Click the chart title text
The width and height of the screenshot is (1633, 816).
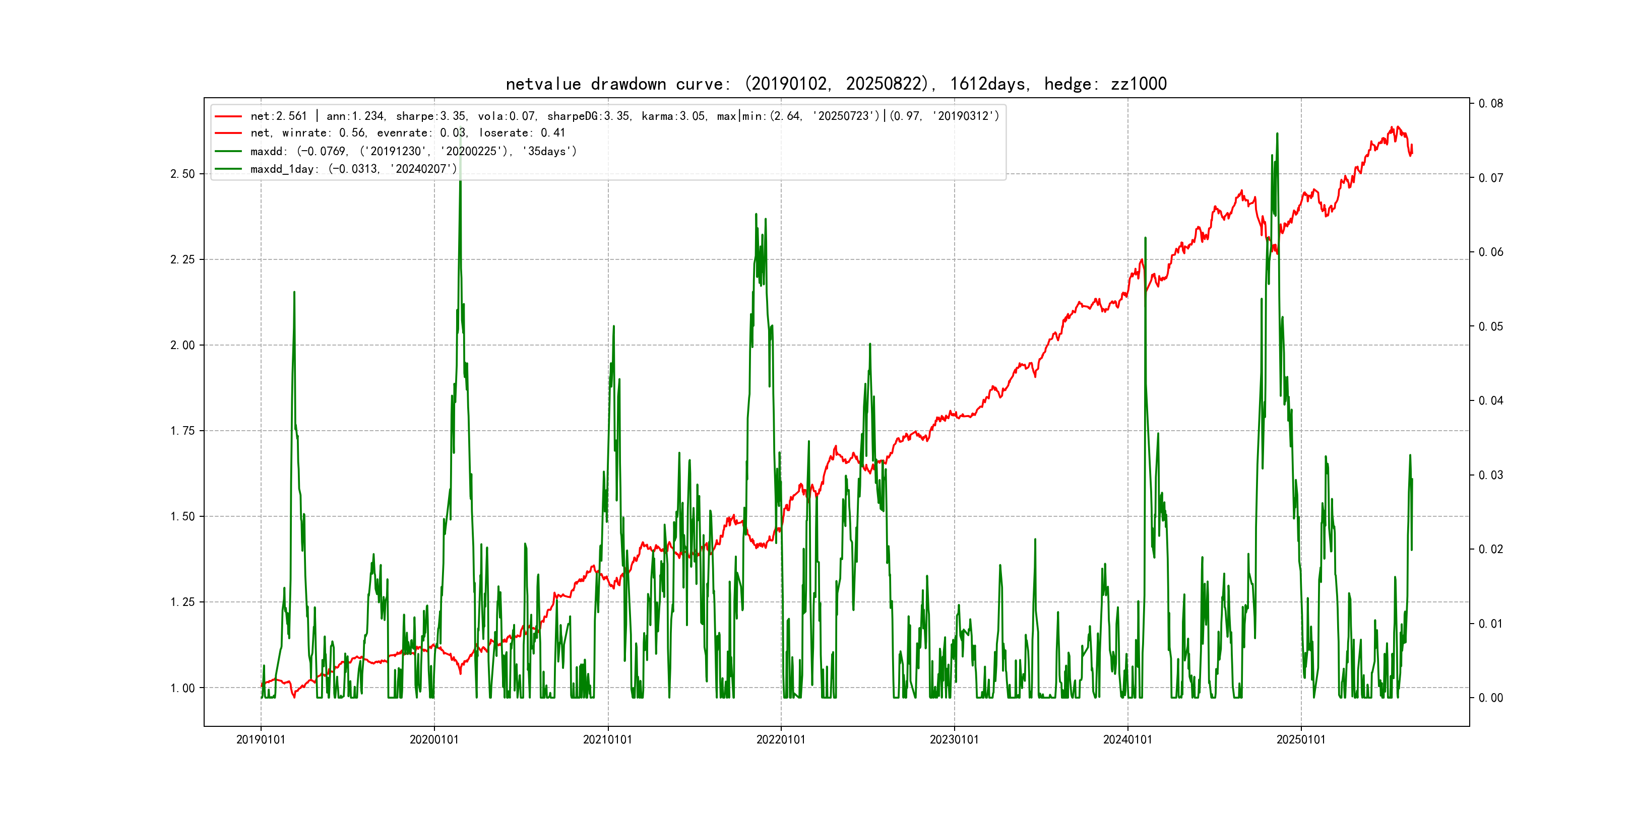click(836, 84)
